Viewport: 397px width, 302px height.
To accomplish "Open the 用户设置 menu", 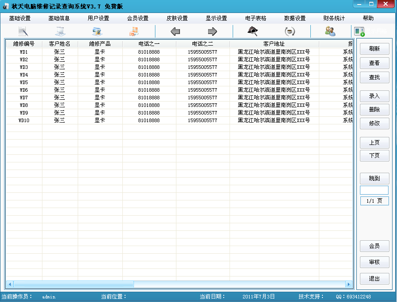I will pos(98,18).
